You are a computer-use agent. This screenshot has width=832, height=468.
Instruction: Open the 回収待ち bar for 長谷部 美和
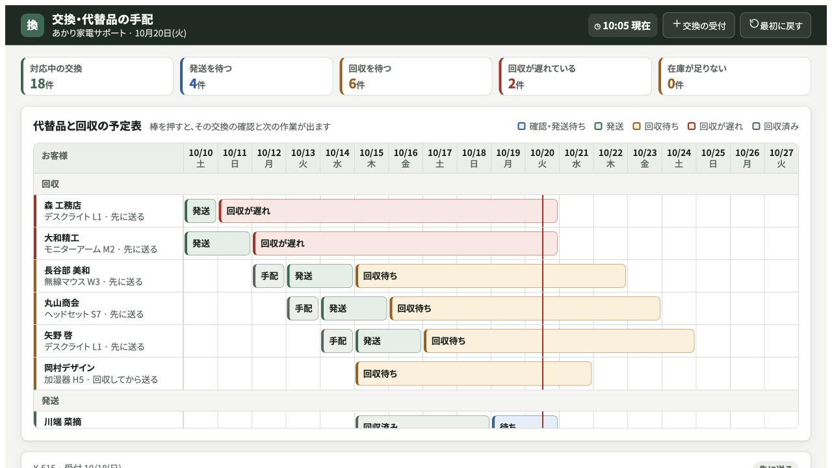(x=491, y=276)
